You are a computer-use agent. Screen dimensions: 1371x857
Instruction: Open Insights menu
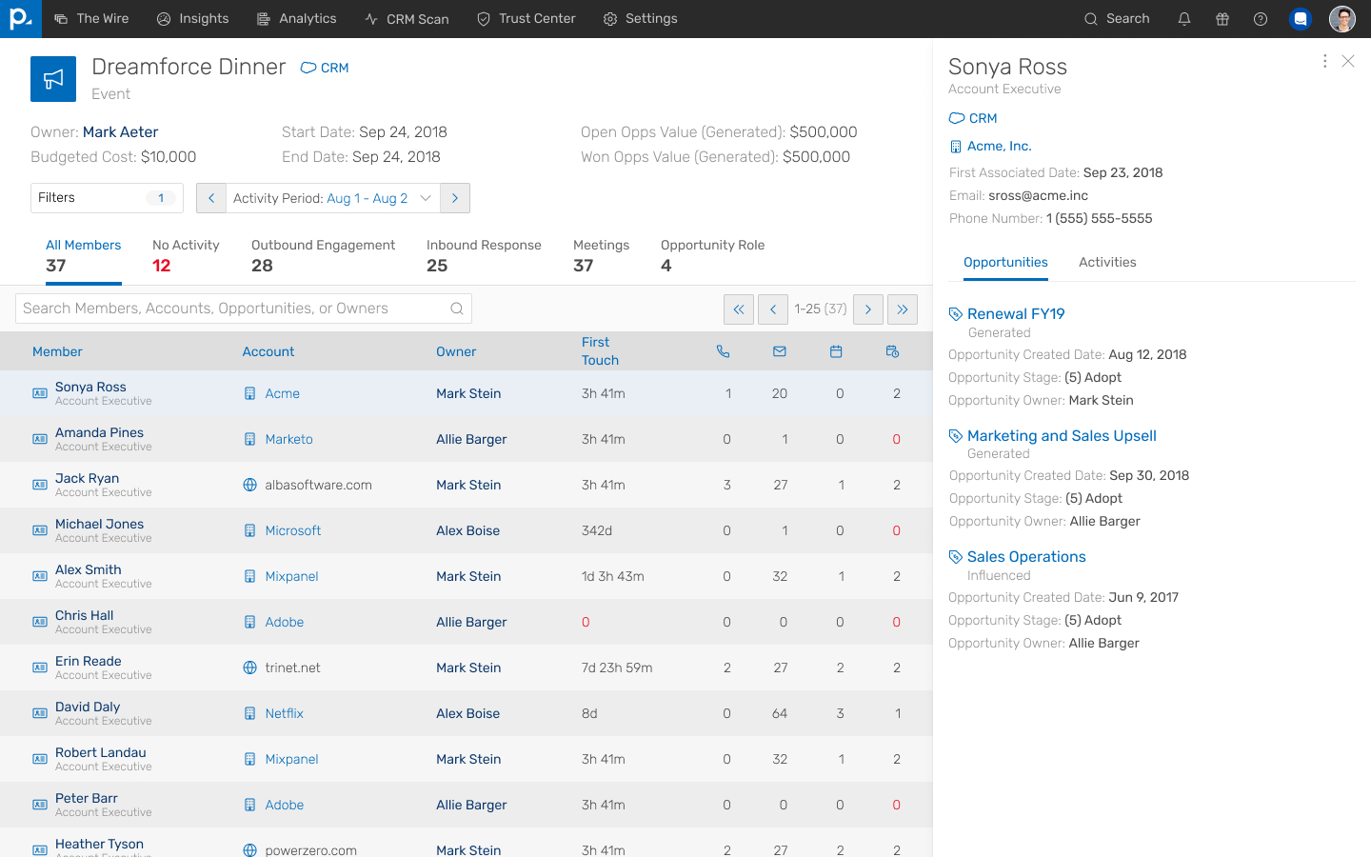(192, 19)
